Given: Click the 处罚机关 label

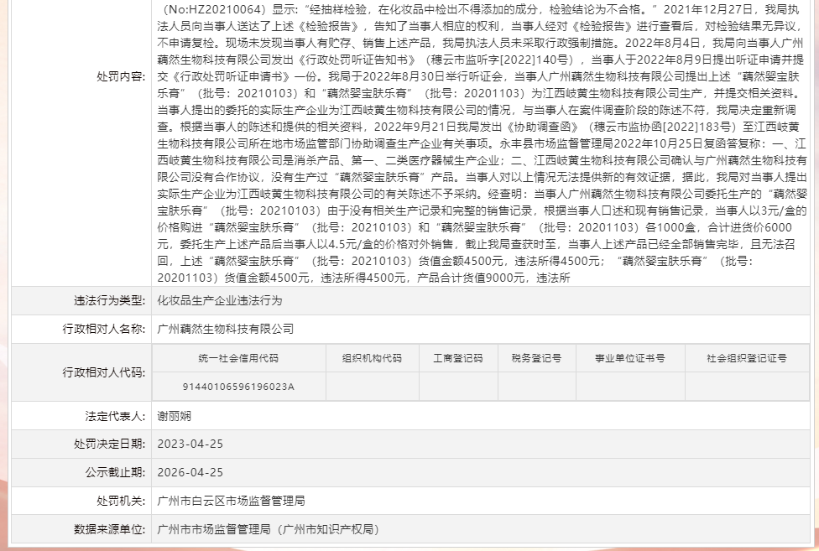Looking at the screenshot, I should tap(121, 501).
